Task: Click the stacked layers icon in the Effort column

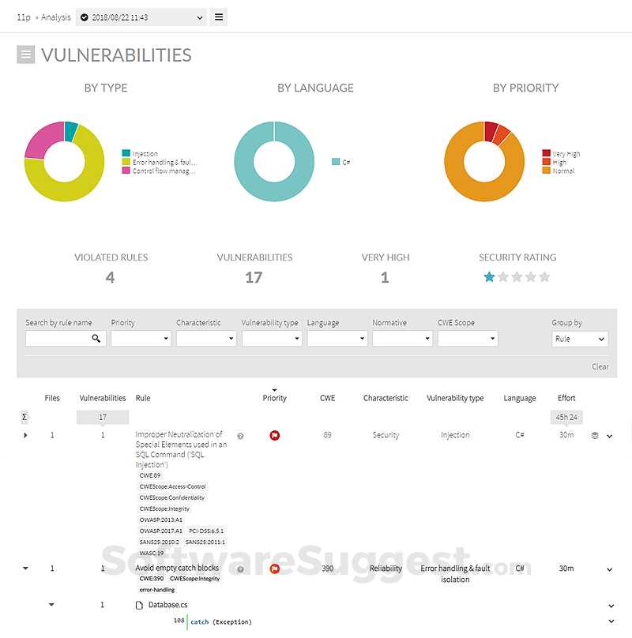Action: [595, 435]
